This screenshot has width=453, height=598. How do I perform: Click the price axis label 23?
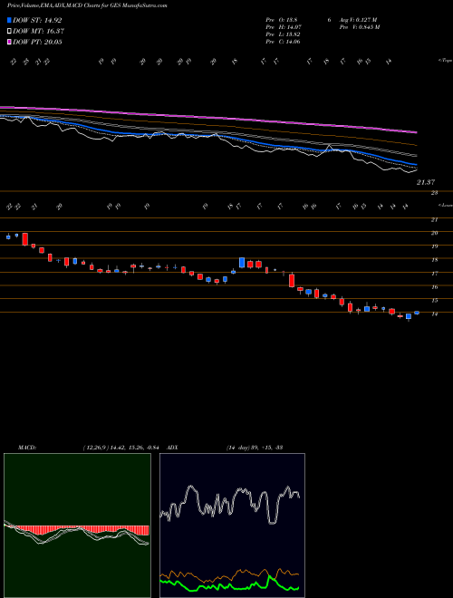434,193
